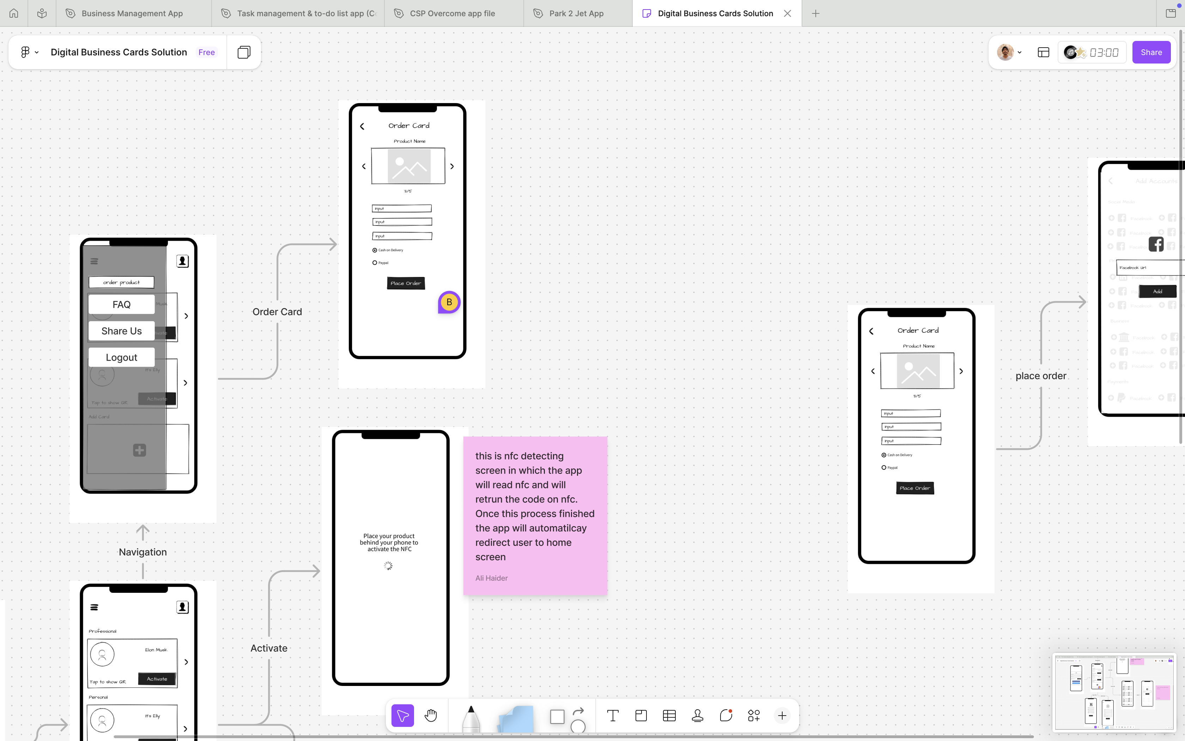Click the Logout item in the drawer menu
The height and width of the screenshot is (741, 1185).
point(121,357)
